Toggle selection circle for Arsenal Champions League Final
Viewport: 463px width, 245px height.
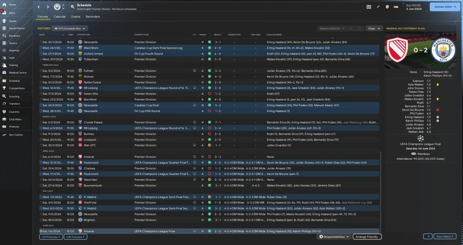[x=41, y=231]
